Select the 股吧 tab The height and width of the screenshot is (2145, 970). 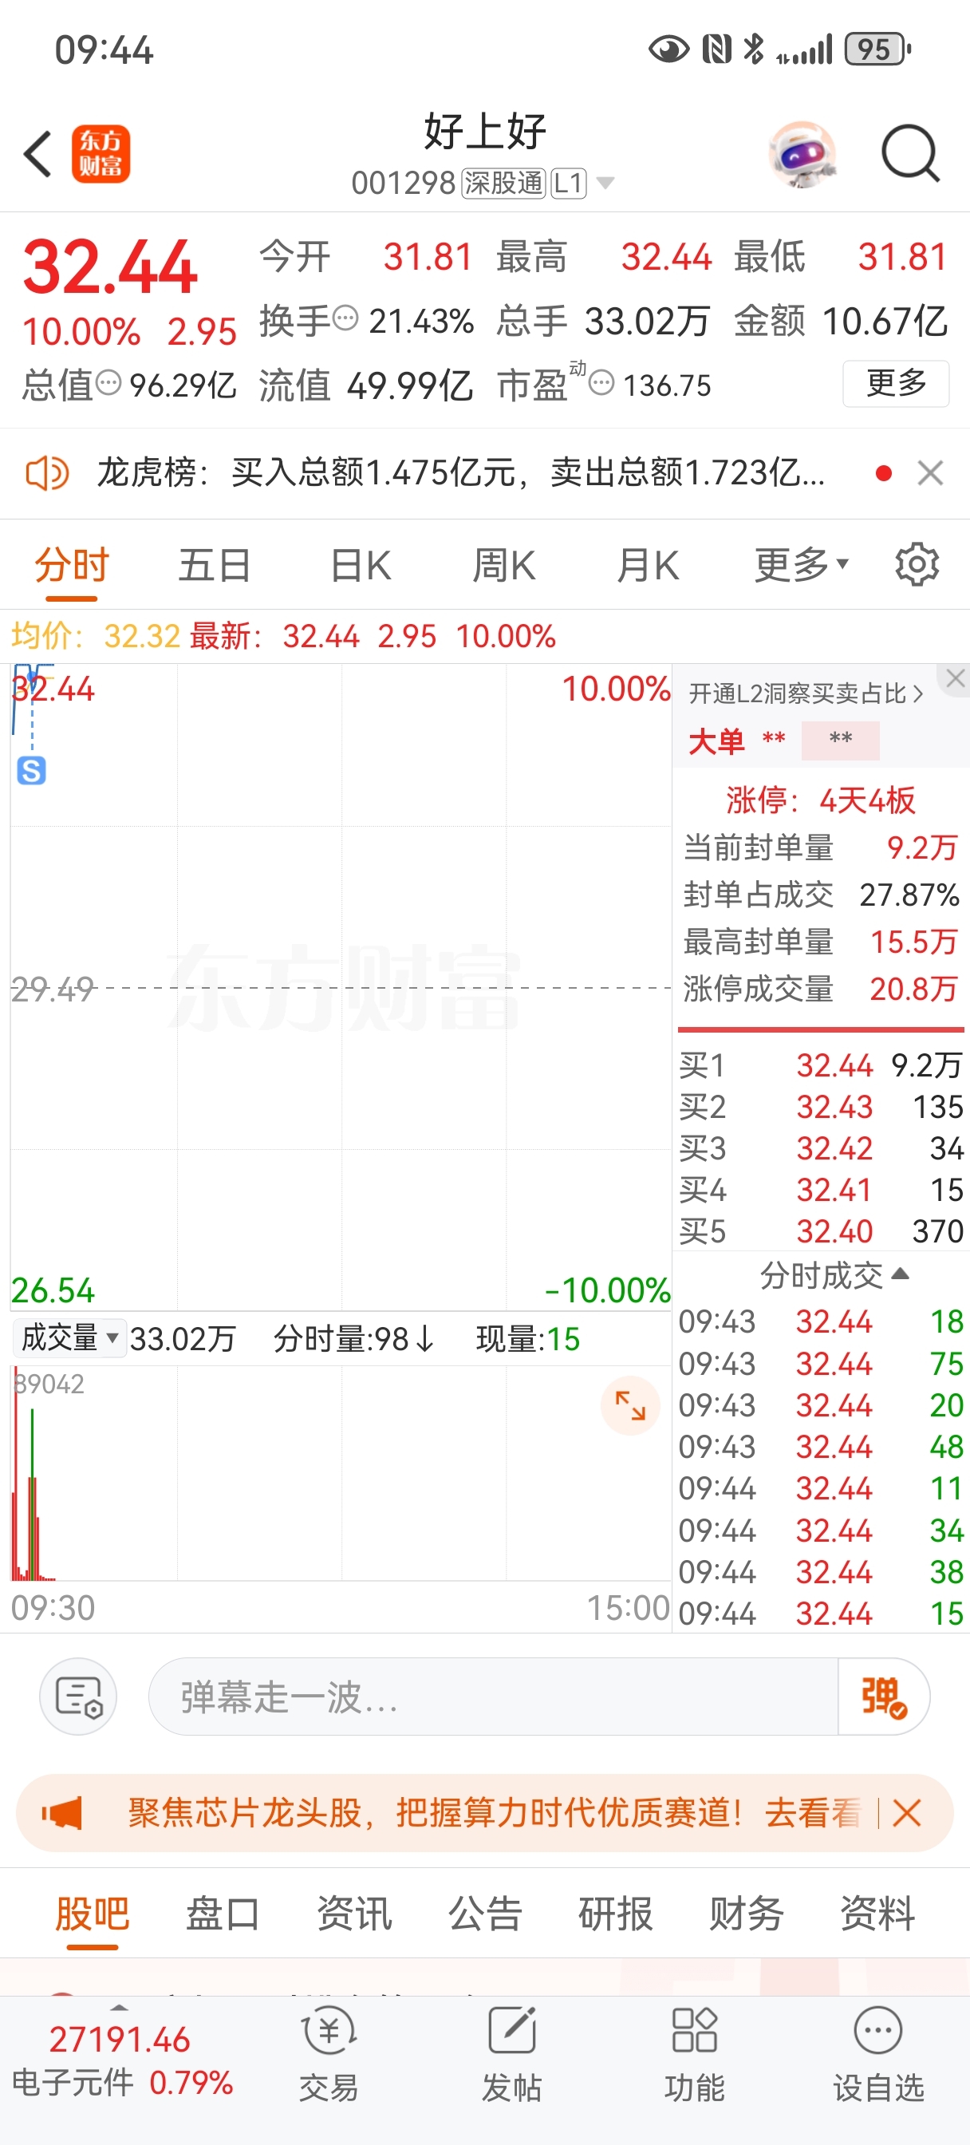click(x=92, y=1914)
